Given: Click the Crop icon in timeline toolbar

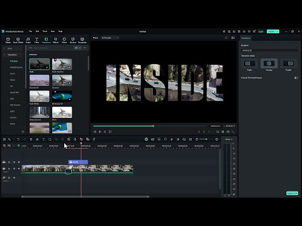Looking at the screenshot, I should [x=50, y=139].
